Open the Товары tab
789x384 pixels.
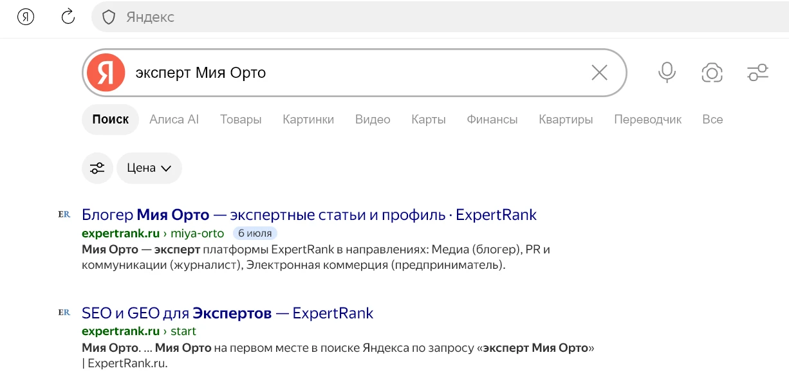(x=241, y=120)
